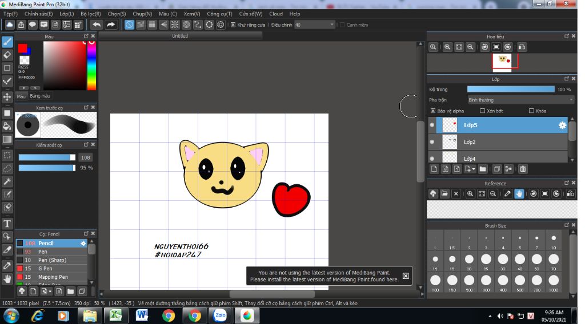Activate the Hand tool in left toolbar
This screenshot has width=585, height=324.
(7, 278)
